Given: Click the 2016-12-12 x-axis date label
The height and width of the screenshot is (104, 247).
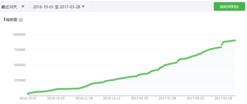Looking at the screenshot, I should (x=112, y=98).
